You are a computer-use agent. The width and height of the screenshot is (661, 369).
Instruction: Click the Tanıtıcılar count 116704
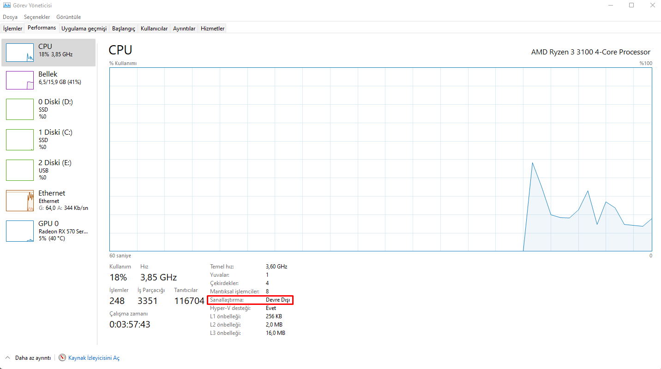(189, 301)
